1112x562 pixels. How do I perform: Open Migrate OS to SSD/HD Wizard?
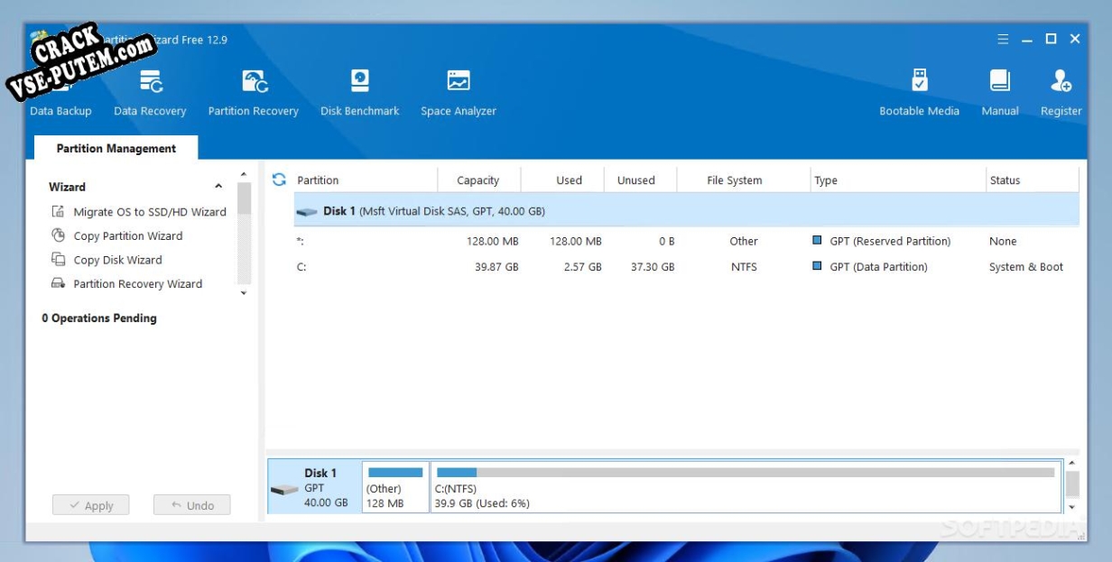click(150, 212)
